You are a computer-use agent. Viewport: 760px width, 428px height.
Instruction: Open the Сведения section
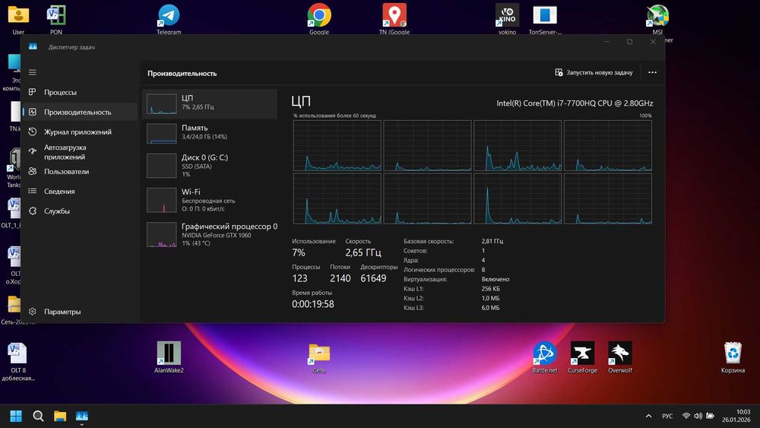(x=80, y=192)
